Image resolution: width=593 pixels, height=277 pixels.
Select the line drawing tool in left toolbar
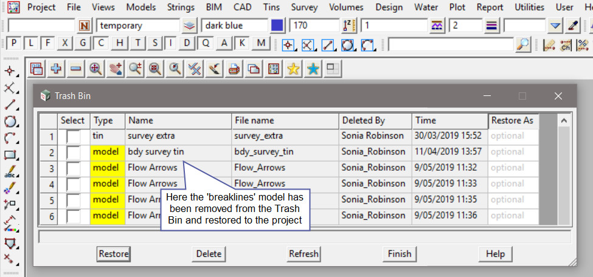click(x=10, y=104)
